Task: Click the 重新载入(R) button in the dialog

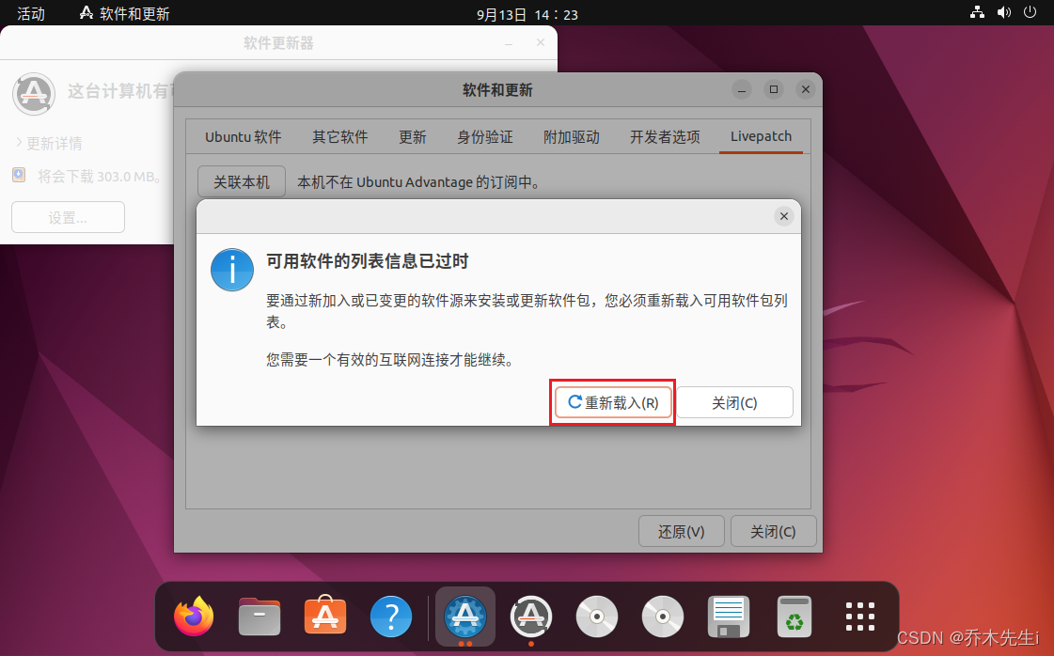Action: [x=612, y=402]
